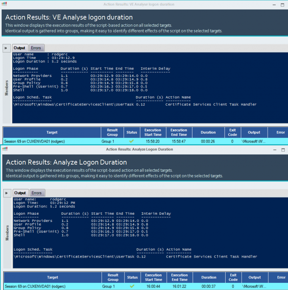Sort by Target column in upper results grid

pyautogui.click(x=52, y=132)
